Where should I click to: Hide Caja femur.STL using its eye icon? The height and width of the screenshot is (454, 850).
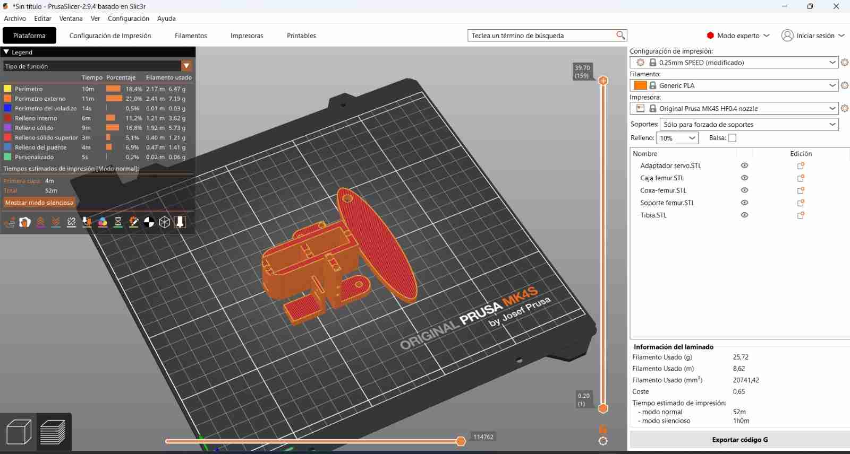(x=744, y=178)
